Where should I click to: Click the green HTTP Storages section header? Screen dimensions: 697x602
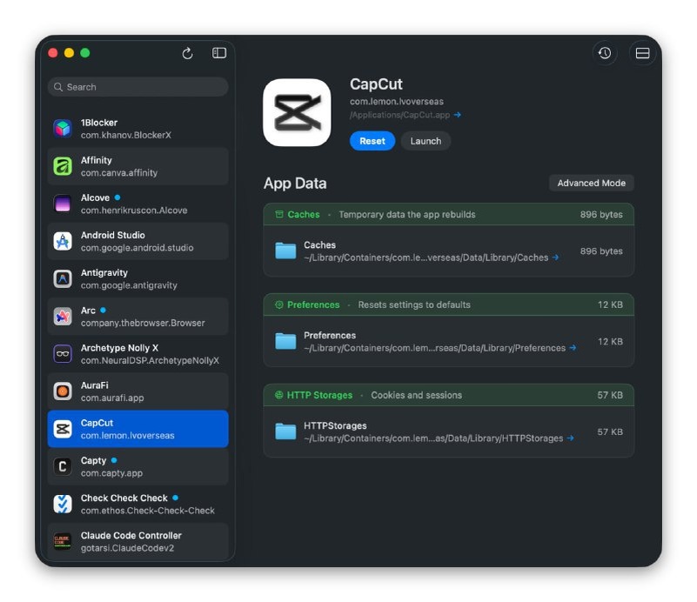coord(448,395)
